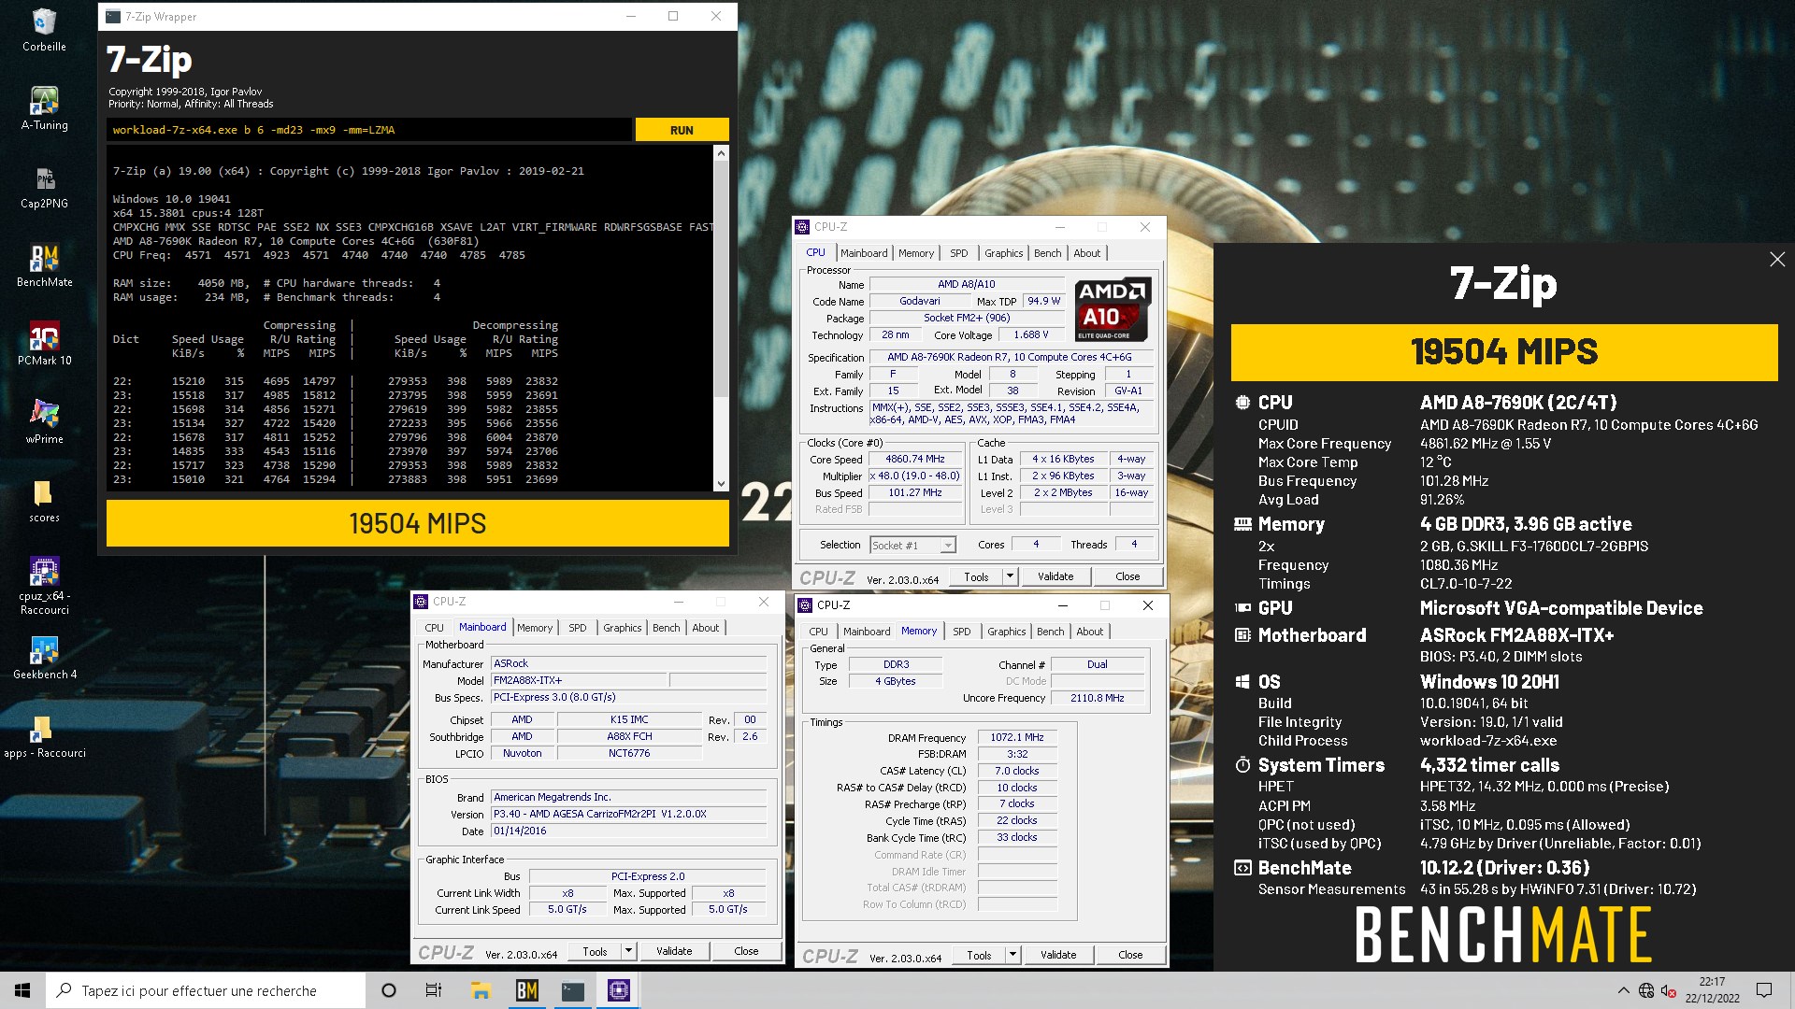Screen dimensions: 1795x1009
Task: Click the Windows search box
Action: [x=206, y=990]
